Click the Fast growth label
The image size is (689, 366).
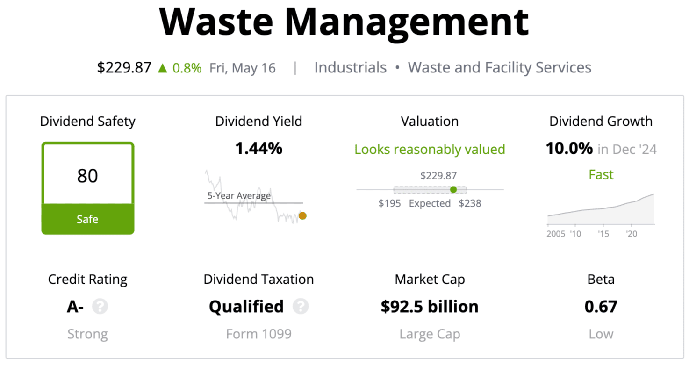click(x=601, y=175)
